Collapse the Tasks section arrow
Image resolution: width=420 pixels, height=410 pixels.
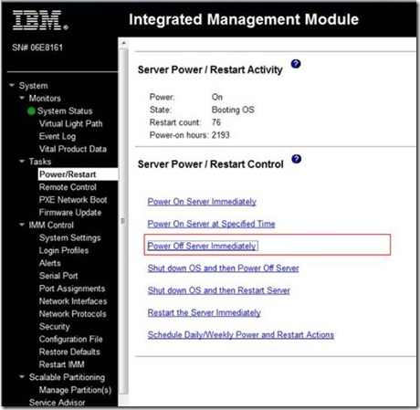pyautogui.click(x=22, y=162)
